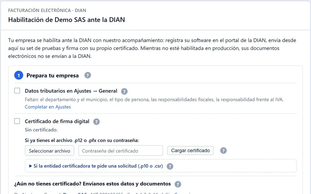Click the Prepara tu empresa step title
The width and height of the screenshot is (311, 194).
[52, 75]
